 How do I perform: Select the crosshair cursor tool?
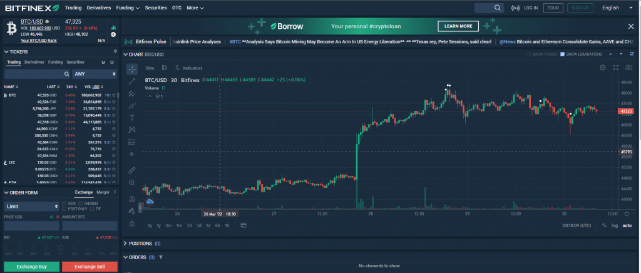pos(131,69)
